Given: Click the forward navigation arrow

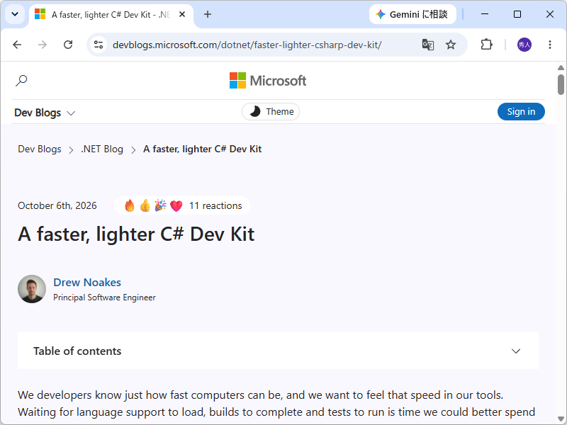Looking at the screenshot, I should [43, 45].
